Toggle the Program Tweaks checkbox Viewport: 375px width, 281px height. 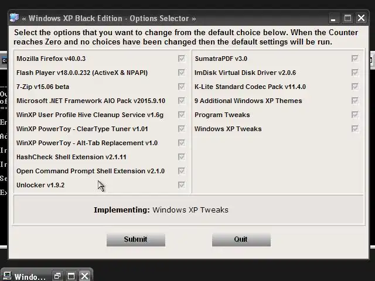pos(355,115)
